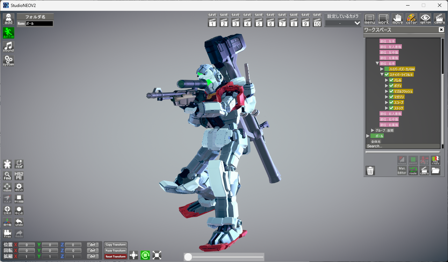The width and height of the screenshot is (448, 262).
Task: Undo the last action
Action: click(19, 222)
